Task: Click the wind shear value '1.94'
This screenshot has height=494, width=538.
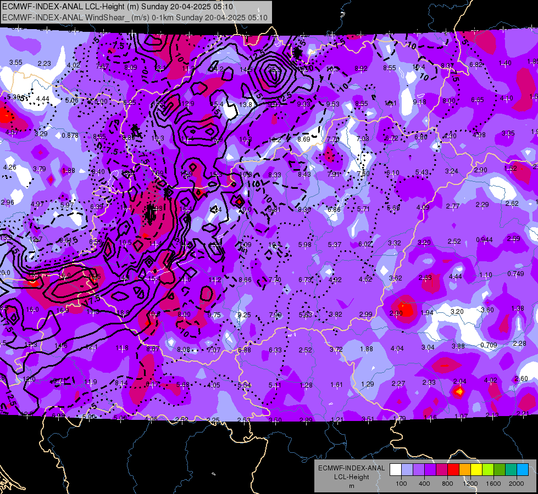Action: 427,312
